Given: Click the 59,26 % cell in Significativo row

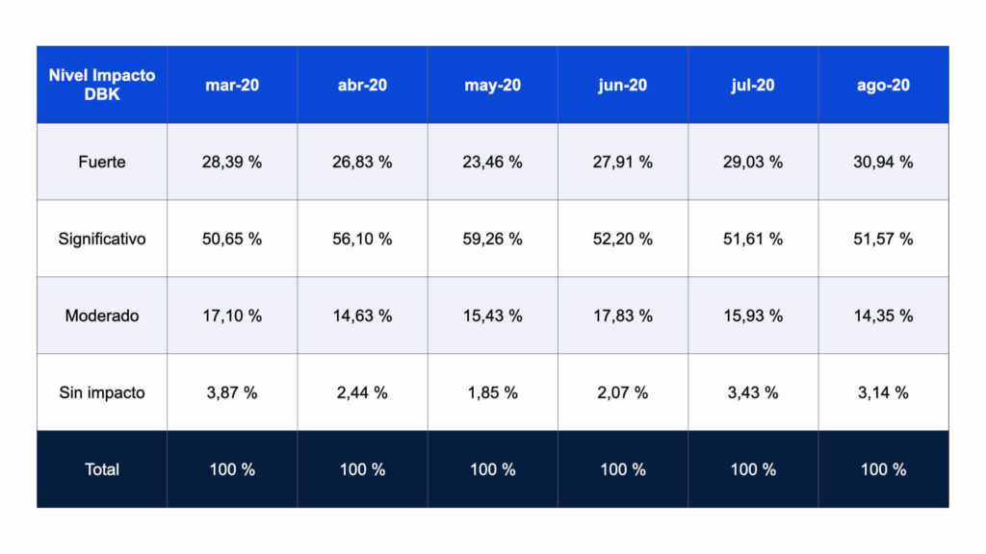Looking at the screenshot, I should coord(493,239).
